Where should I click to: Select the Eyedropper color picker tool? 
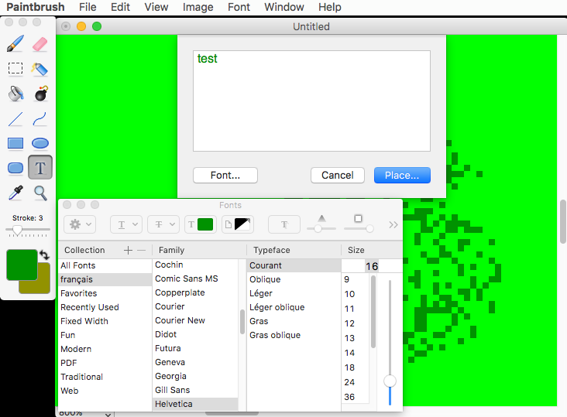[15, 193]
